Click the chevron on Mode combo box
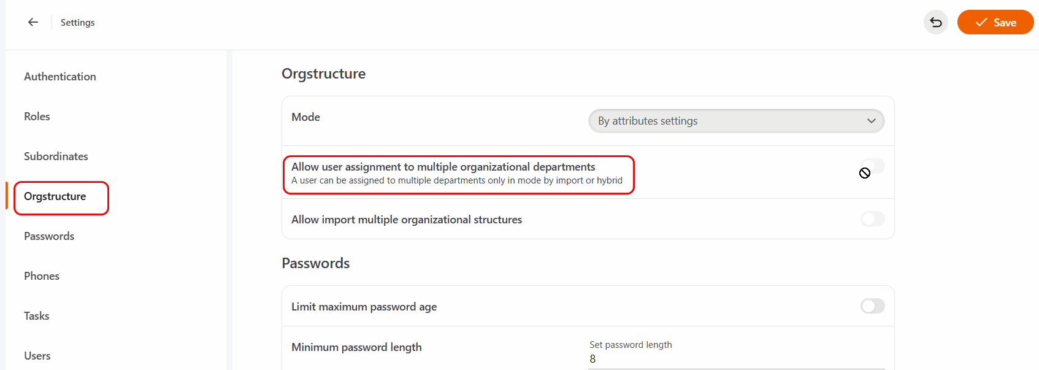 pos(871,121)
